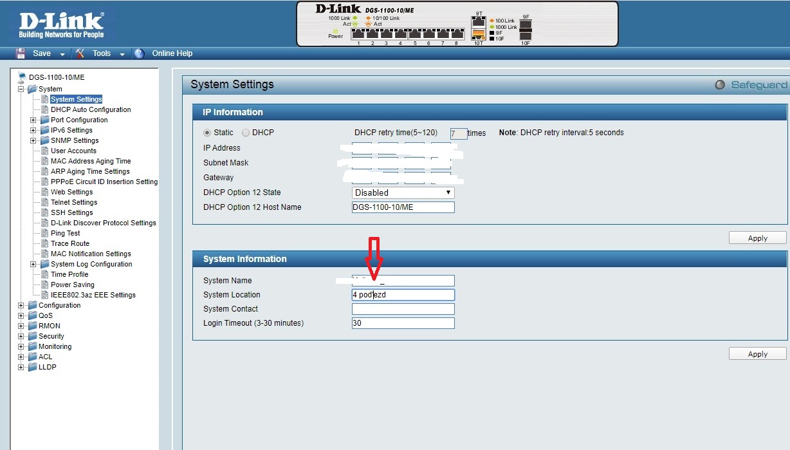Click the DHCP Option 12 Host Name field
The height and width of the screenshot is (450, 790).
click(x=403, y=207)
